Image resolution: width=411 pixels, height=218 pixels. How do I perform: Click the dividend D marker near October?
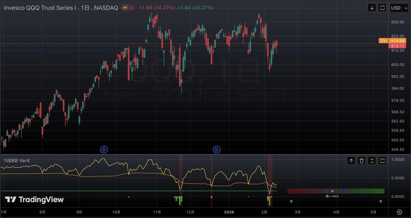(104, 149)
